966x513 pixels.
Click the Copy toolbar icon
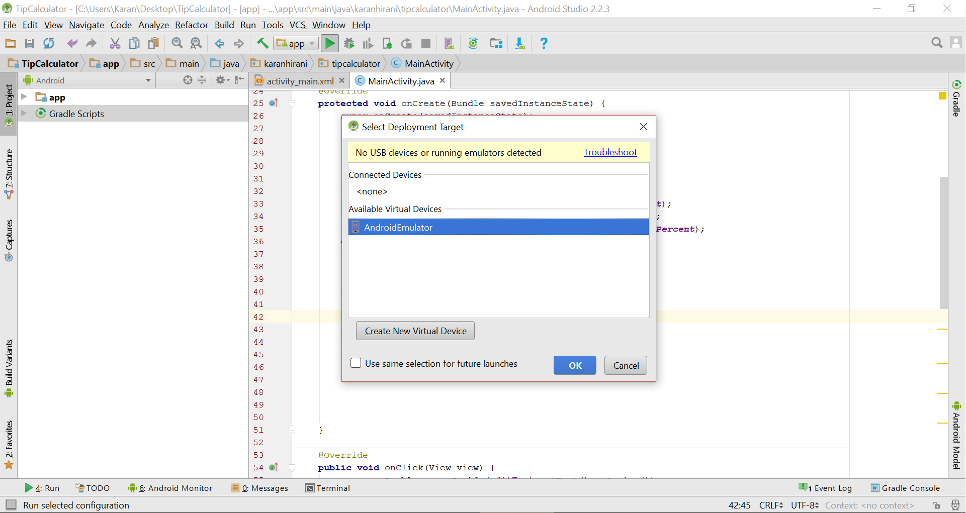point(134,44)
